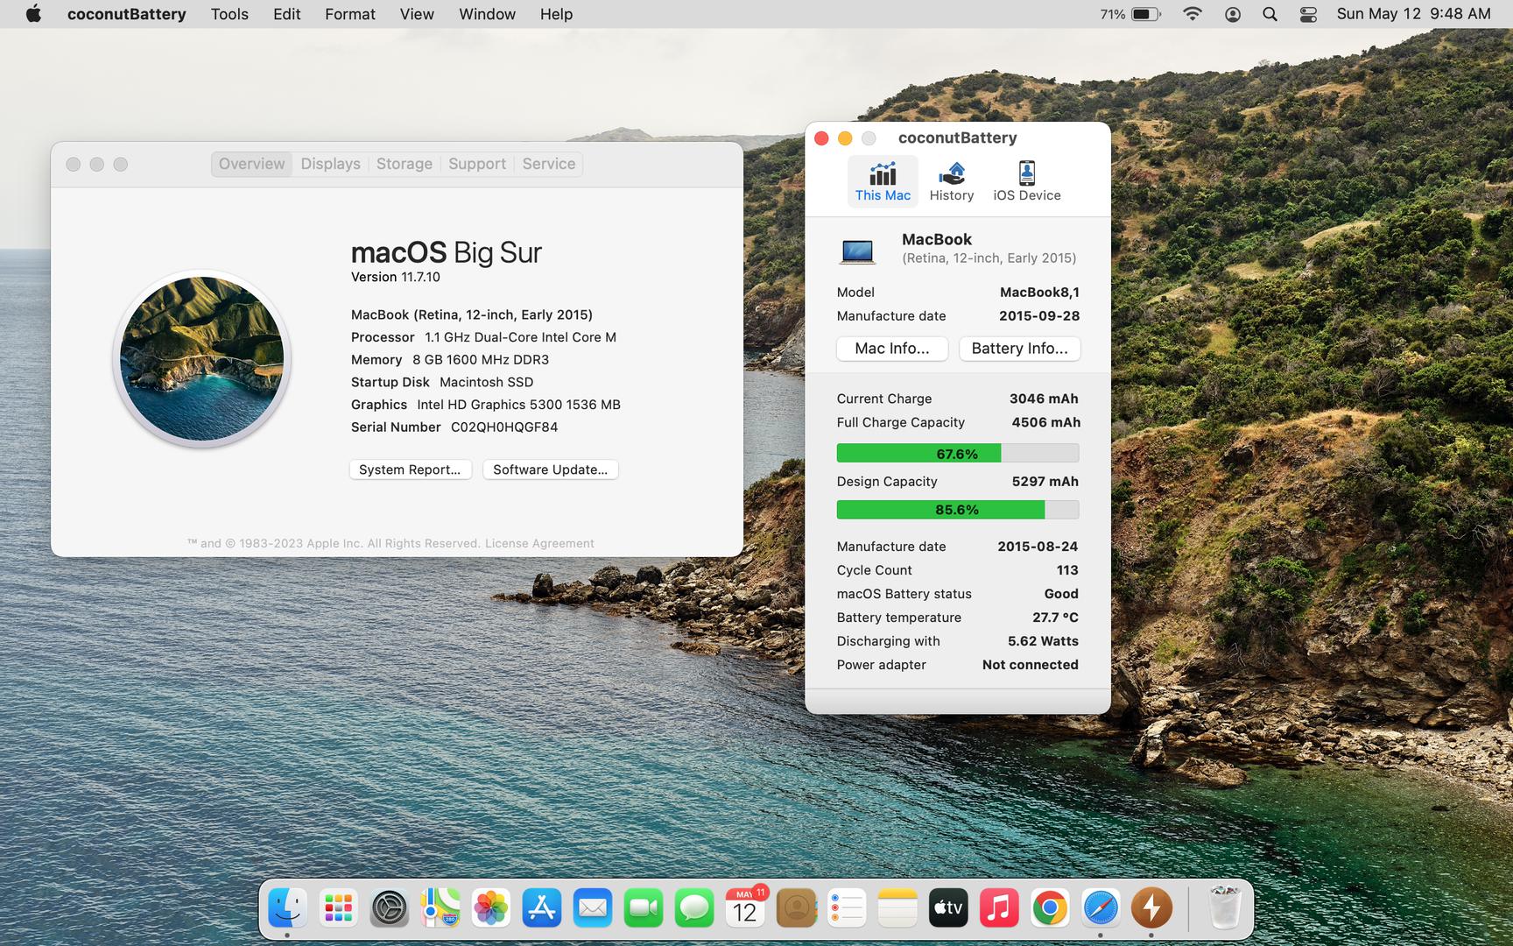The width and height of the screenshot is (1513, 946).
Task: Open the Help menu
Action: pyautogui.click(x=556, y=14)
